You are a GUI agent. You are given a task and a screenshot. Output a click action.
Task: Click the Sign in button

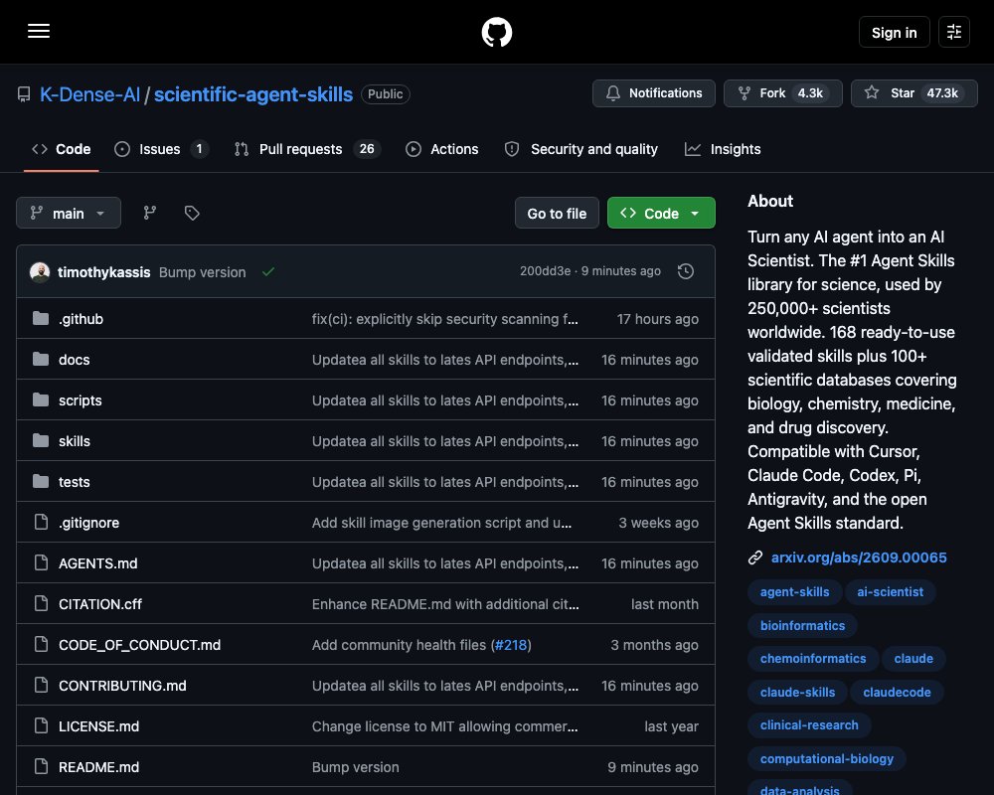click(x=894, y=32)
